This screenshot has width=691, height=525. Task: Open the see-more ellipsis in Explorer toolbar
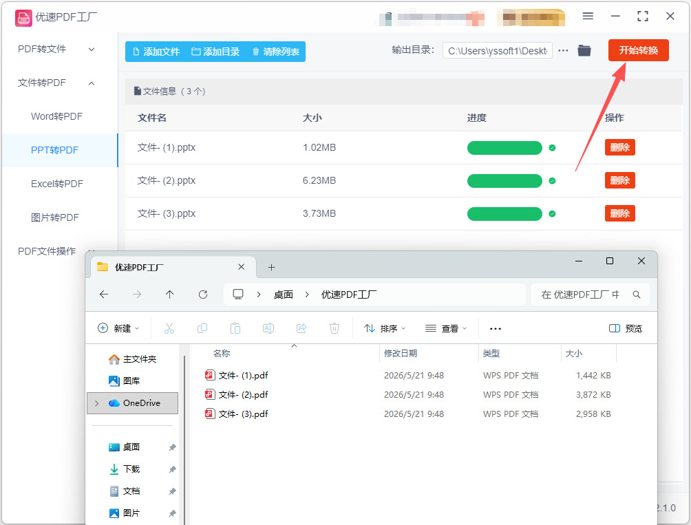coord(496,329)
